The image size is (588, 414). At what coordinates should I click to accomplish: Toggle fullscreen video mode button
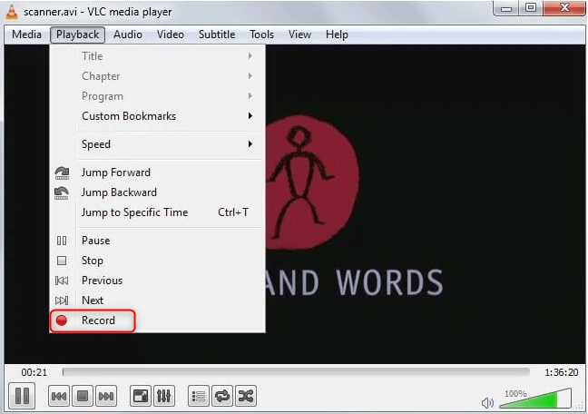point(141,396)
